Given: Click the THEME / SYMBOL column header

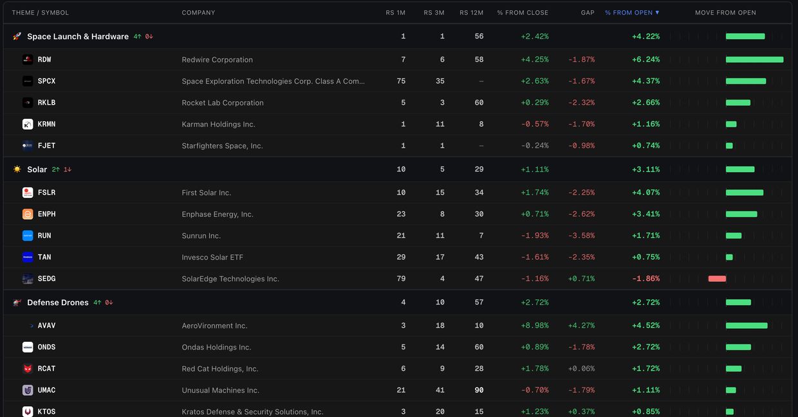Looking at the screenshot, I should [x=41, y=13].
